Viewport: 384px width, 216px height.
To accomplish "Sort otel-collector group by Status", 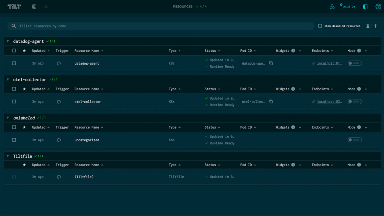I will 212,89.
